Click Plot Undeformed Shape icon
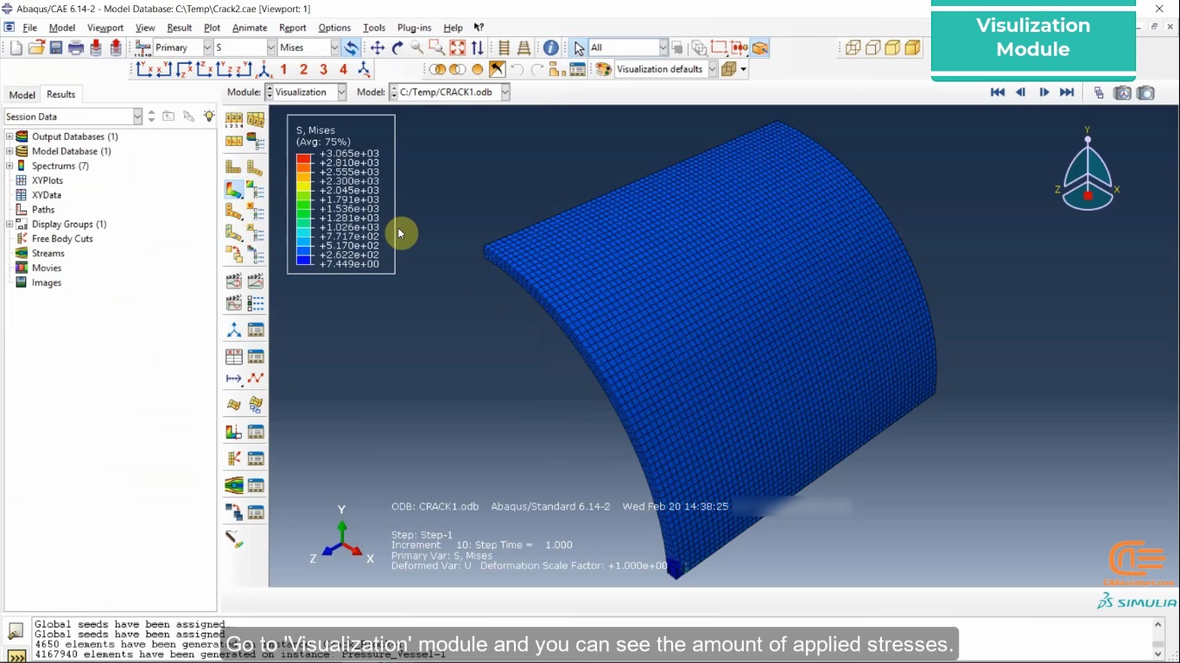This screenshot has width=1180, height=663. (233, 167)
